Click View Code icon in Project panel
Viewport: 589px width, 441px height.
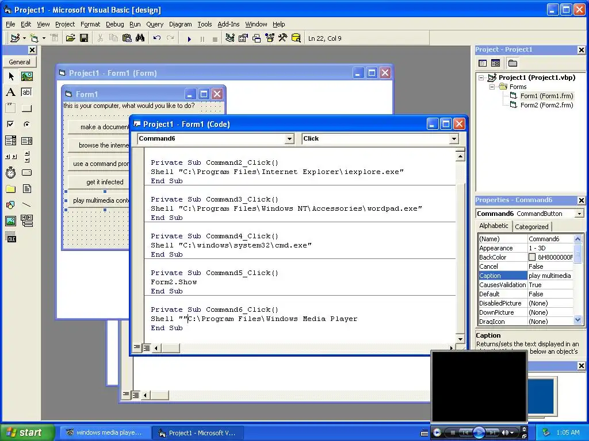(483, 63)
